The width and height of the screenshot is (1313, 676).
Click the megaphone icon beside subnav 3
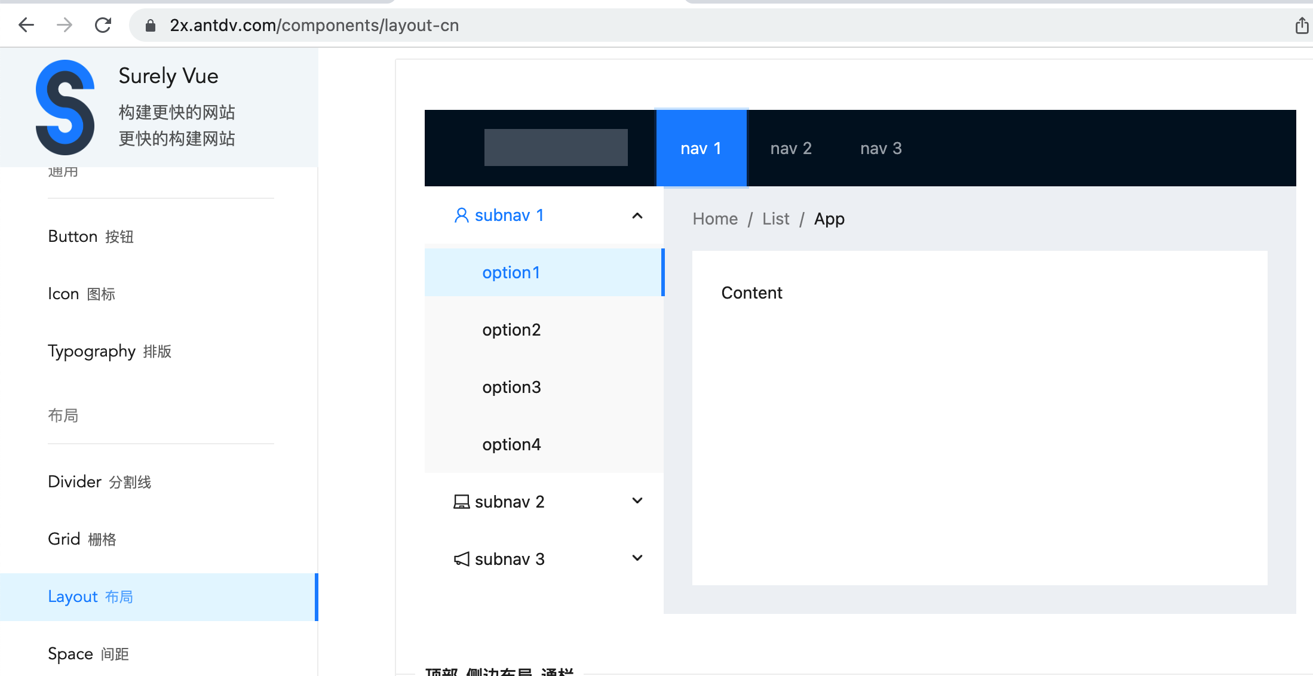461,559
